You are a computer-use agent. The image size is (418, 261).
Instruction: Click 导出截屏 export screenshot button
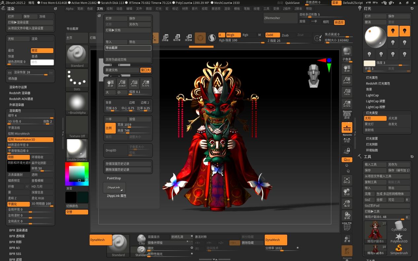[x=128, y=48]
